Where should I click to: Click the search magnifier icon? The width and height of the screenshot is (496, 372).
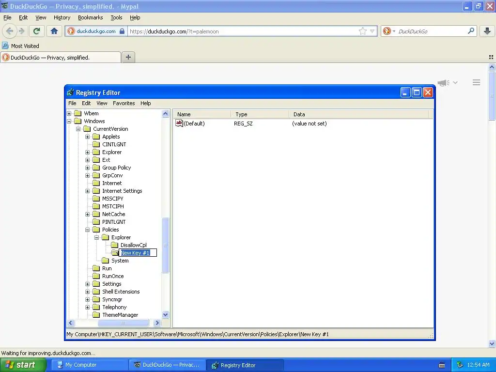click(x=471, y=31)
